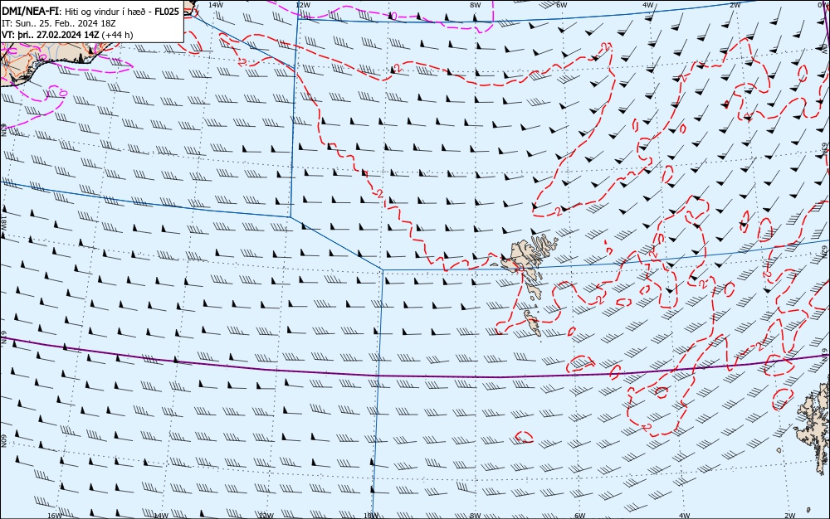
Task: Click the '6W' longitude label along the bottom edge
Action: [580, 516]
